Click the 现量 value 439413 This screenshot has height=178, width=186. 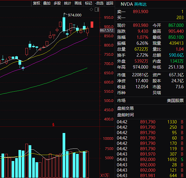click(176, 43)
